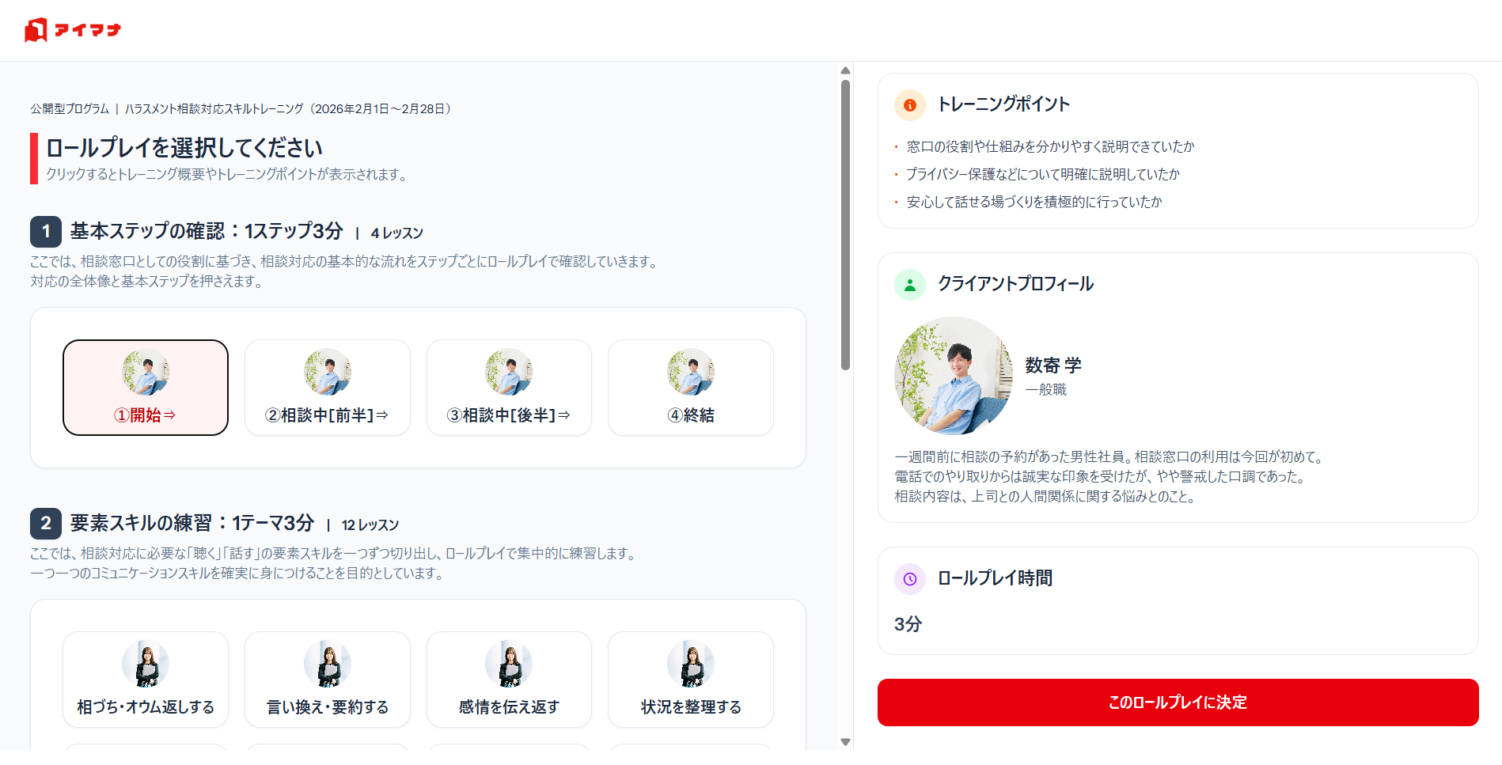This screenshot has height=765, width=1502.
Task: Click the 要素スキルの練習：1テーマ3分 heading
Action: 192,523
